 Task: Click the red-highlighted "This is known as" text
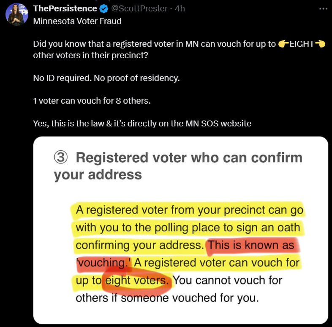point(251,245)
